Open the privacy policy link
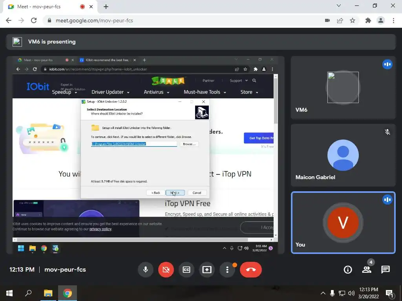Image resolution: width=402 pixels, height=301 pixels. point(100,229)
